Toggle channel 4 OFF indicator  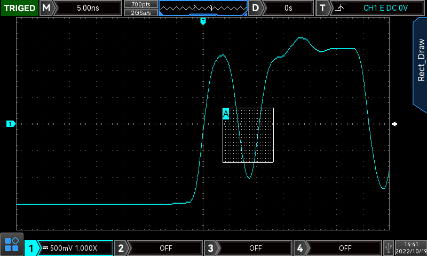[345, 248]
